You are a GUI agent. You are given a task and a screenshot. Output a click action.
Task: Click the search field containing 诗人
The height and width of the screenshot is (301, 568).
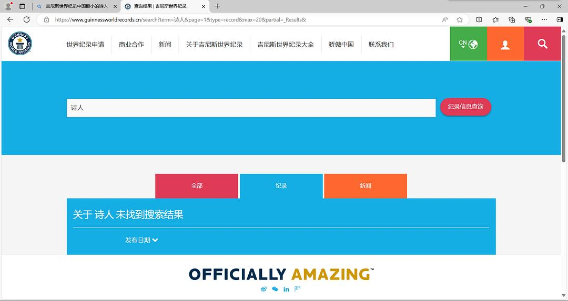(x=251, y=108)
